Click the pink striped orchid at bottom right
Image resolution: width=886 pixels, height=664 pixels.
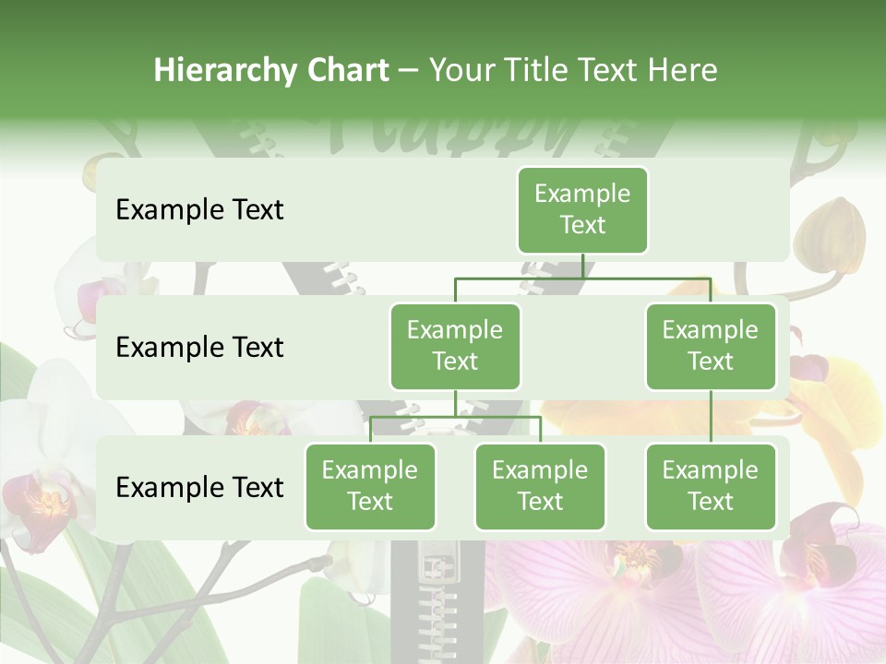[x=646, y=590]
